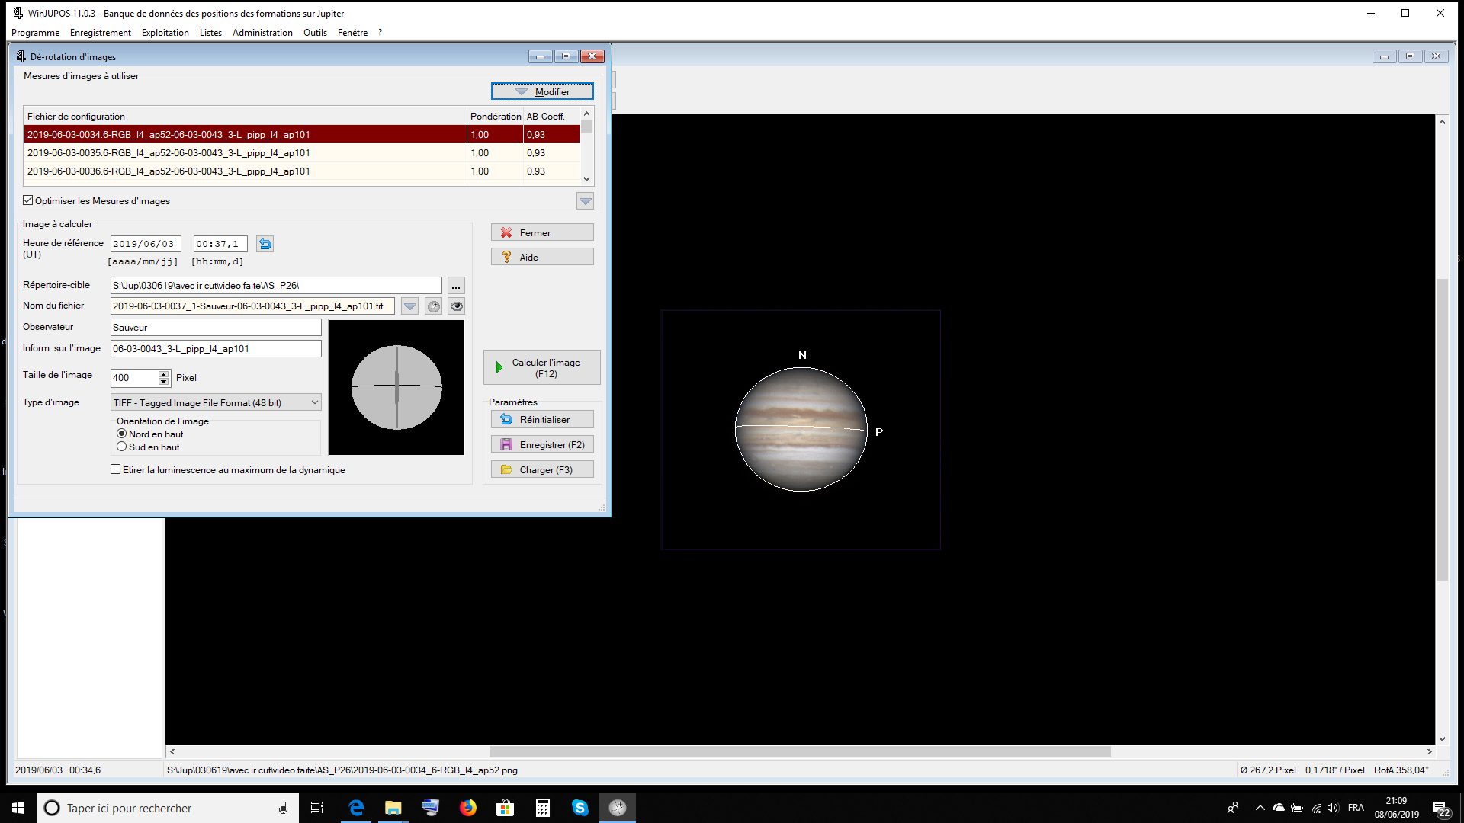The width and height of the screenshot is (1464, 823).
Task: Click Charger (F3) folder button
Action: pos(542,469)
